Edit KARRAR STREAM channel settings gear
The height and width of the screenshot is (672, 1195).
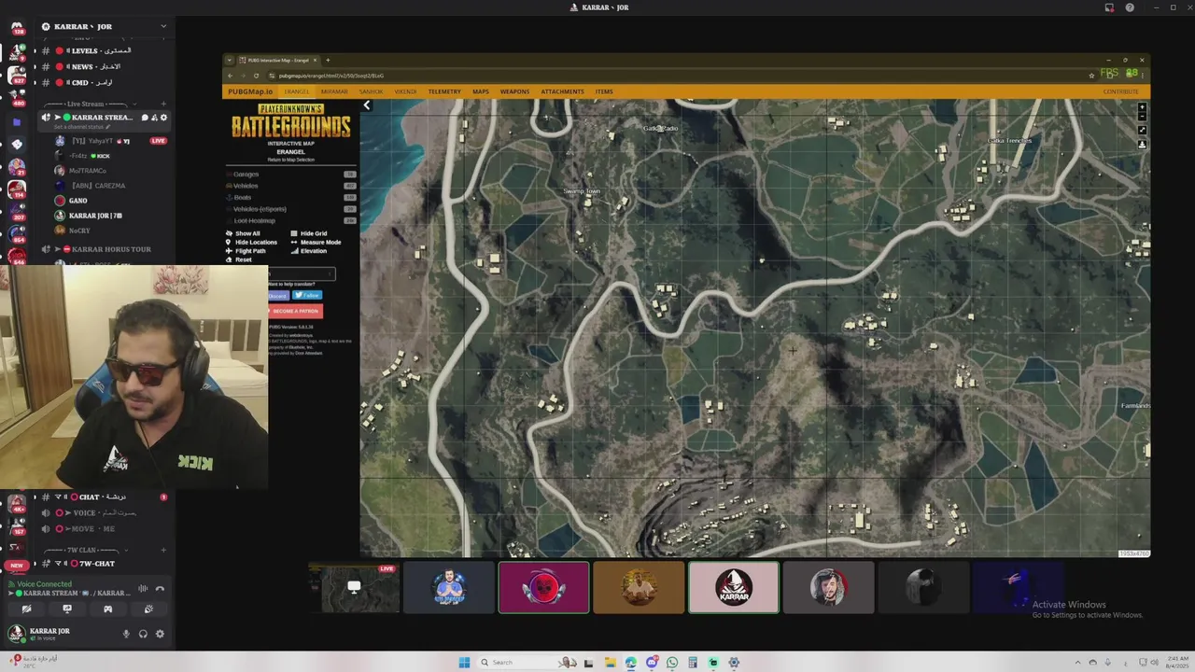pos(163,118)
